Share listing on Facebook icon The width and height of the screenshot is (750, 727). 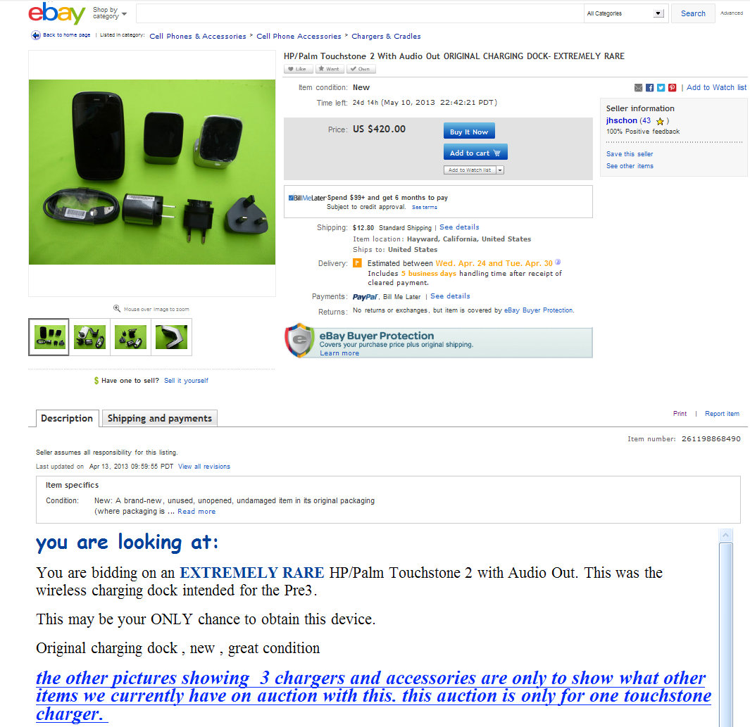pyautogui.click(x=649, y=87)
